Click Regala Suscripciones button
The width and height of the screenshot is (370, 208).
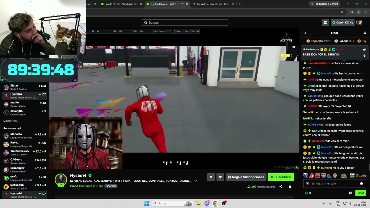tap(246, 177)
